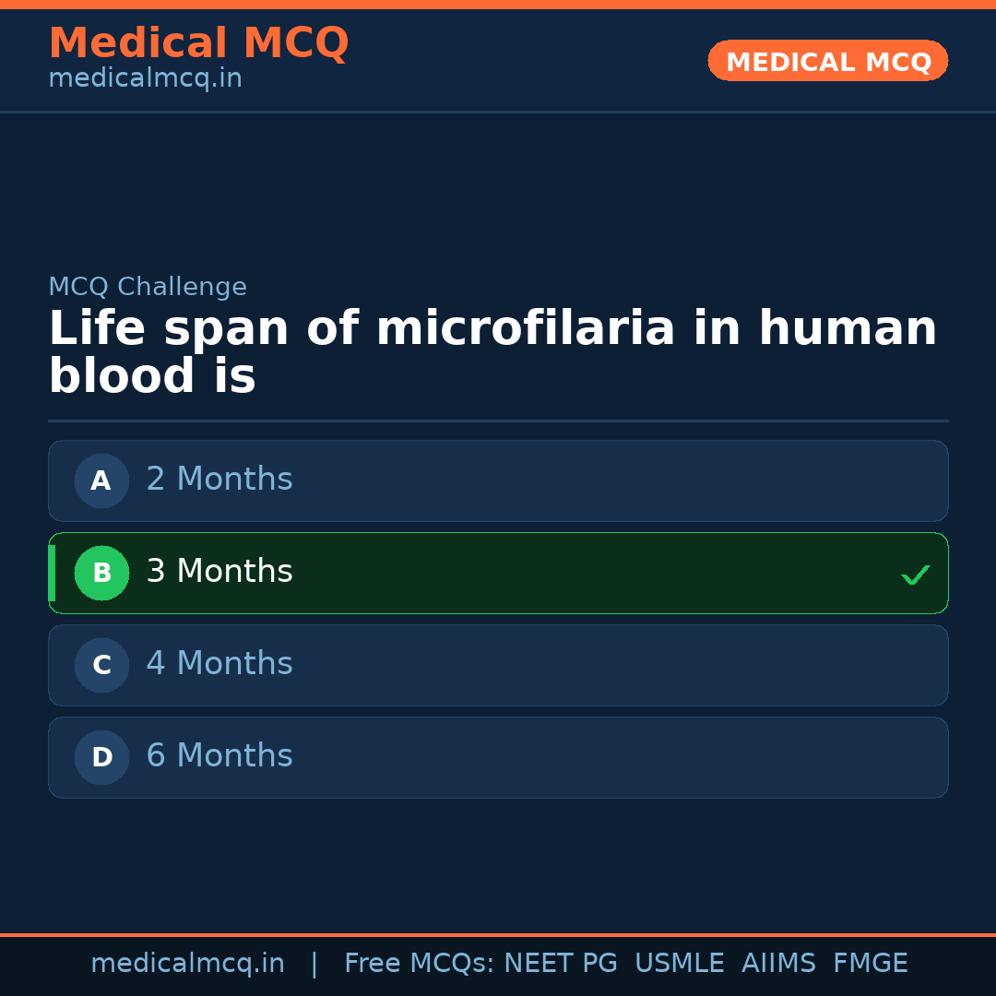Click the Medical MCQ logo text

(198, 43)
